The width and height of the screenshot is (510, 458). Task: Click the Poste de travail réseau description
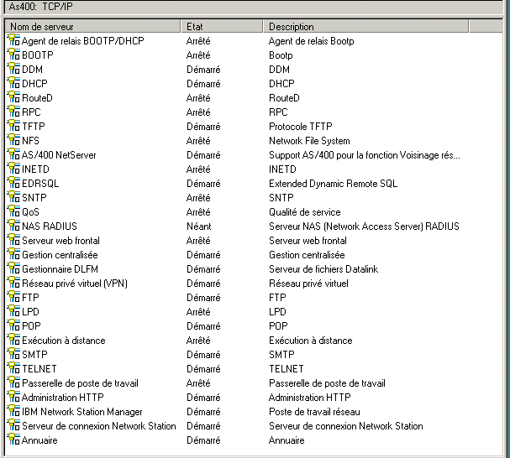314,412
